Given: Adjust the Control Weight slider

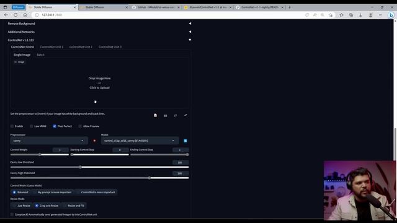Looking at the screenshot, I should point(40,154).
